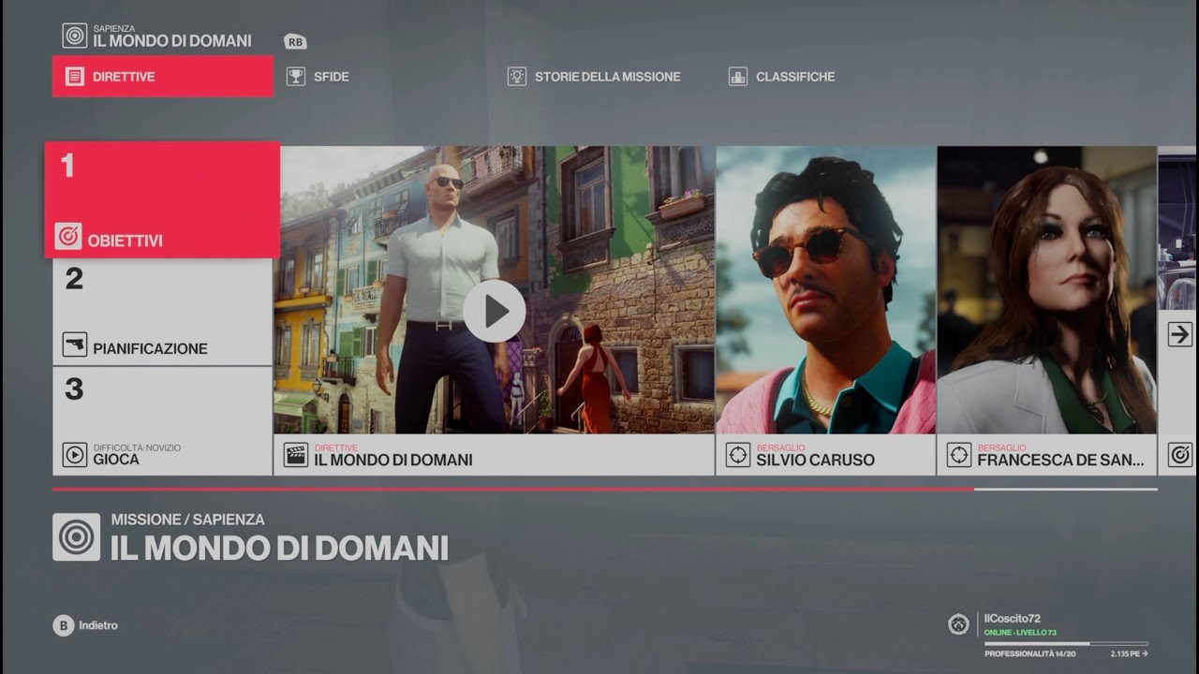
Task: Click the Professionalità 14/20 text
Action: (1030, 653)
